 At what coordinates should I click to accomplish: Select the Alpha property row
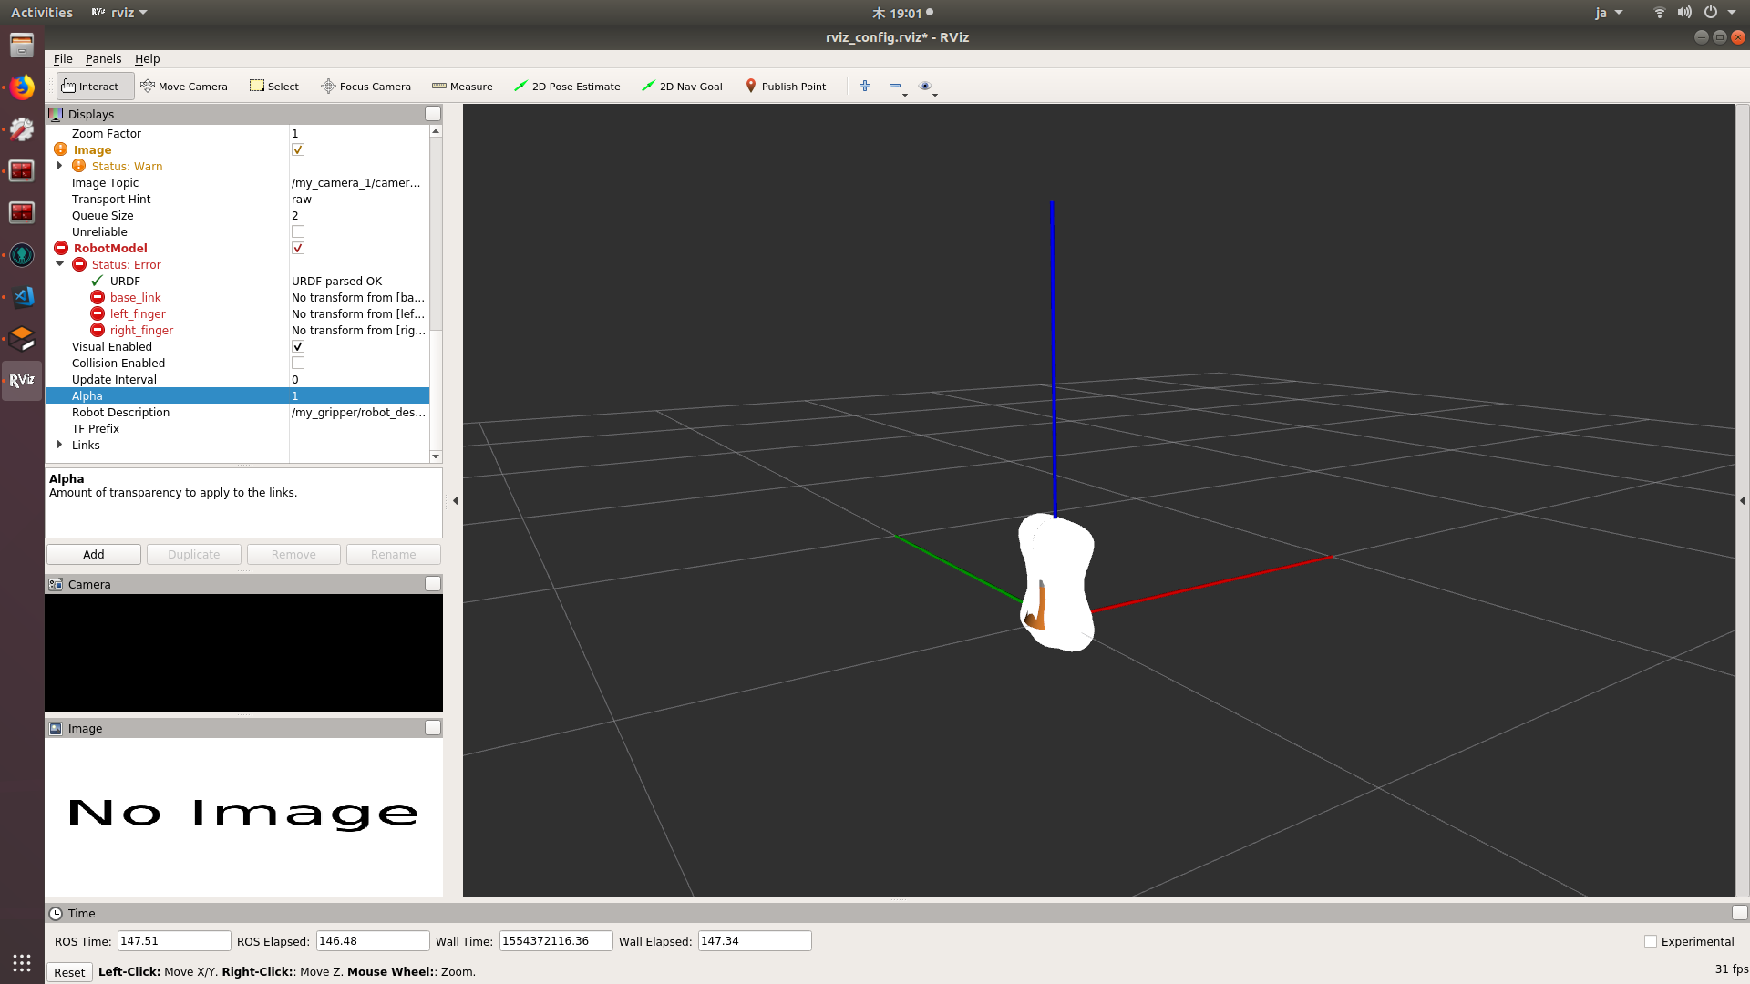[x=237, y=395]
